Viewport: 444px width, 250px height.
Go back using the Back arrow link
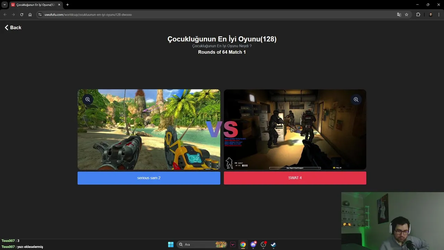(x=13, y=27)
